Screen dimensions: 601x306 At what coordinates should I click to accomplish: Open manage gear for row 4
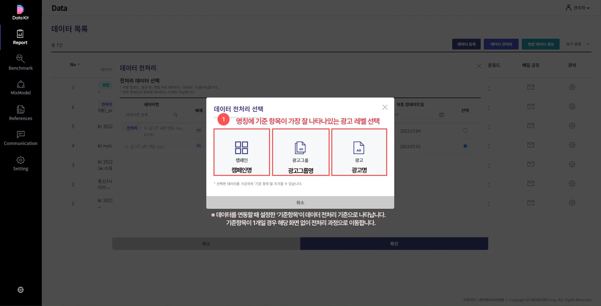572,145
